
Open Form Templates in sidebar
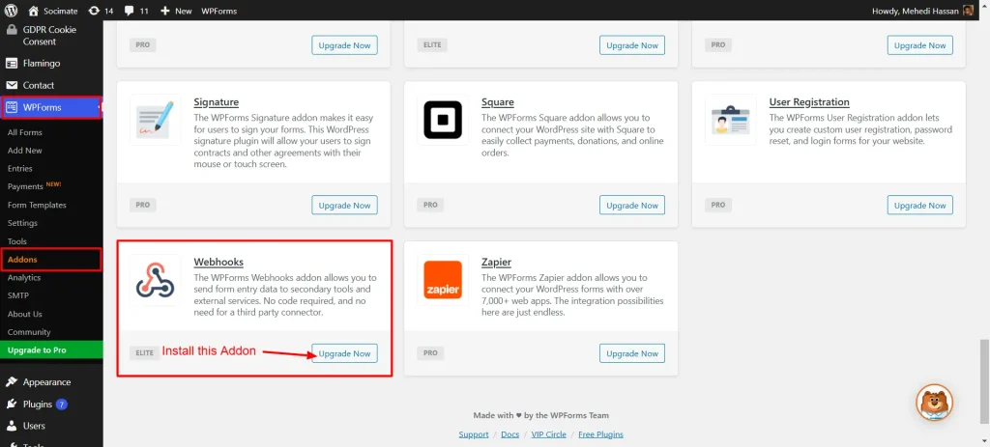pos(37,205)
